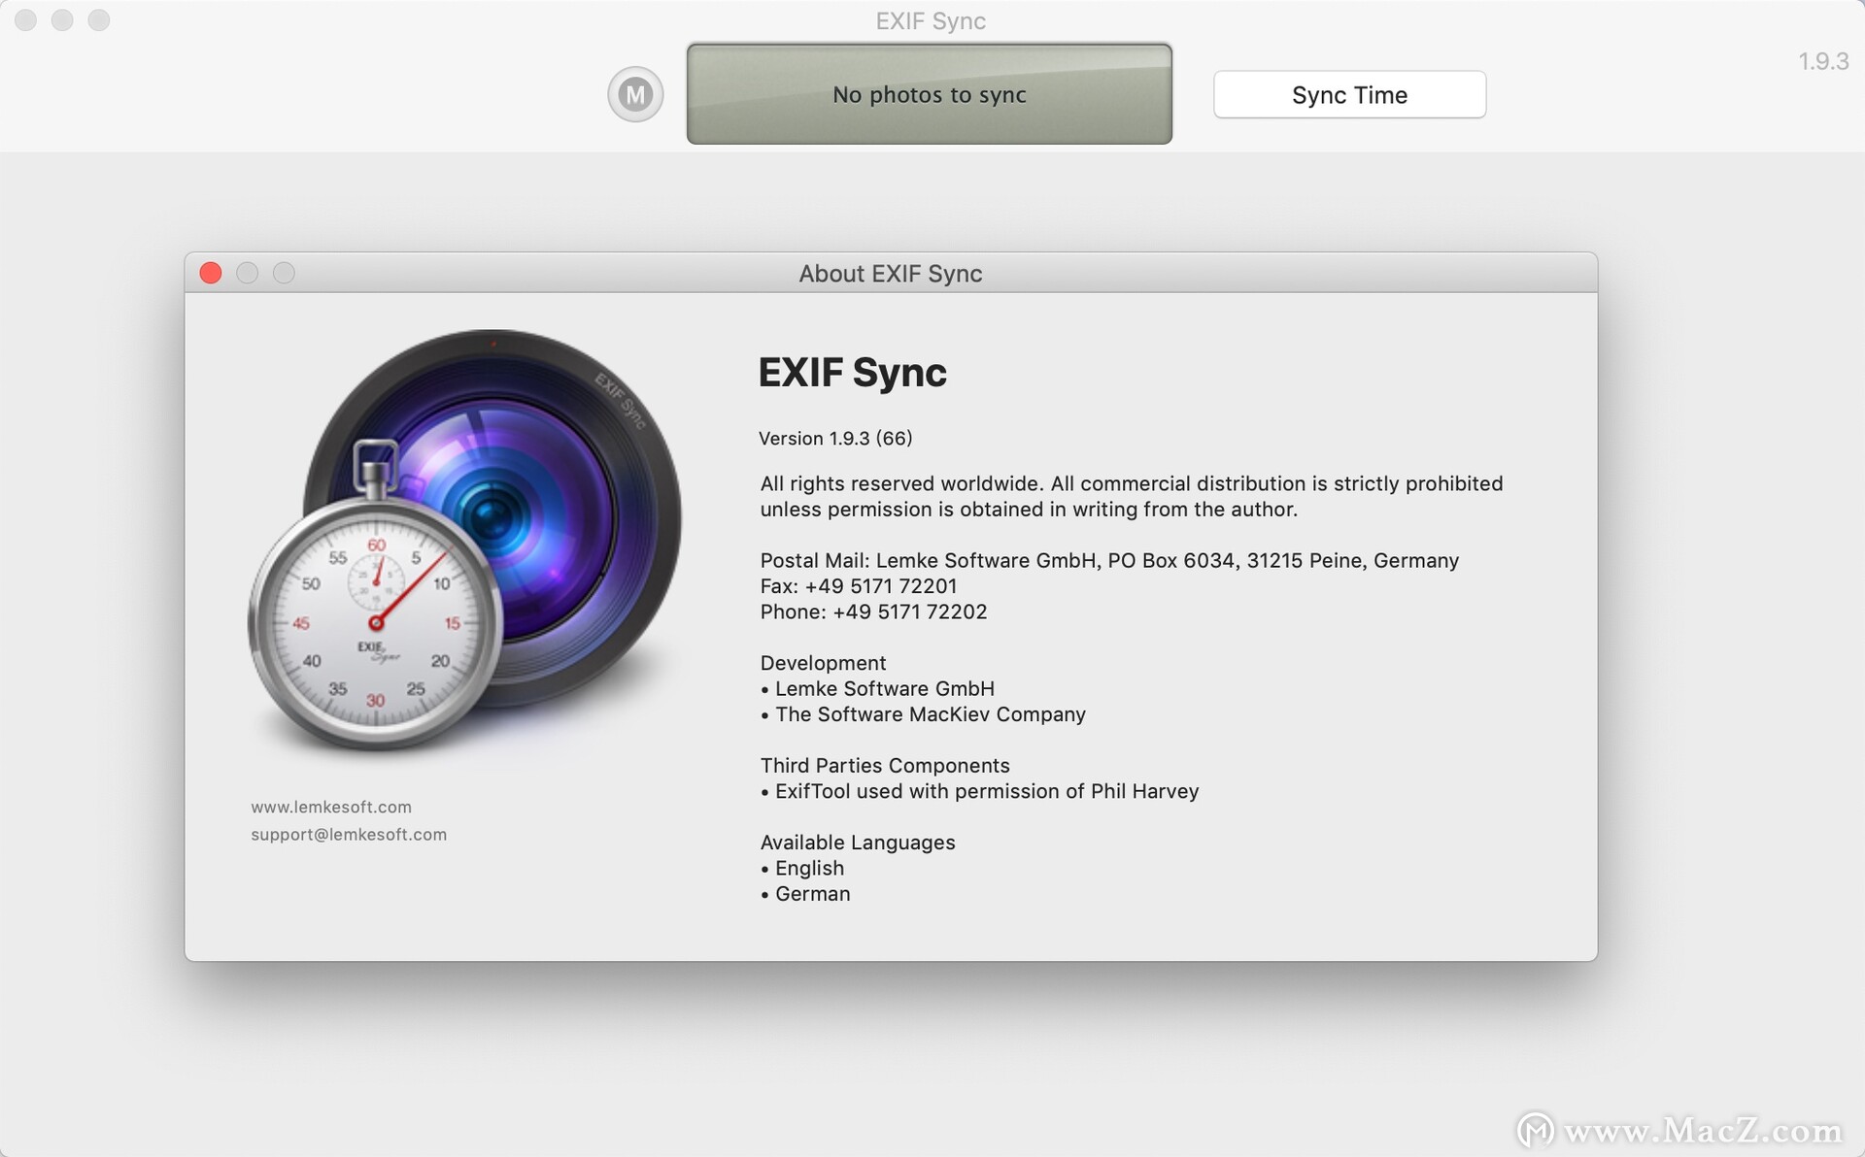The width and height of the screenshot is (1865, 1157).
Task: Click the Phone: +49 5171 72202 line
Action: coord(873,612)
